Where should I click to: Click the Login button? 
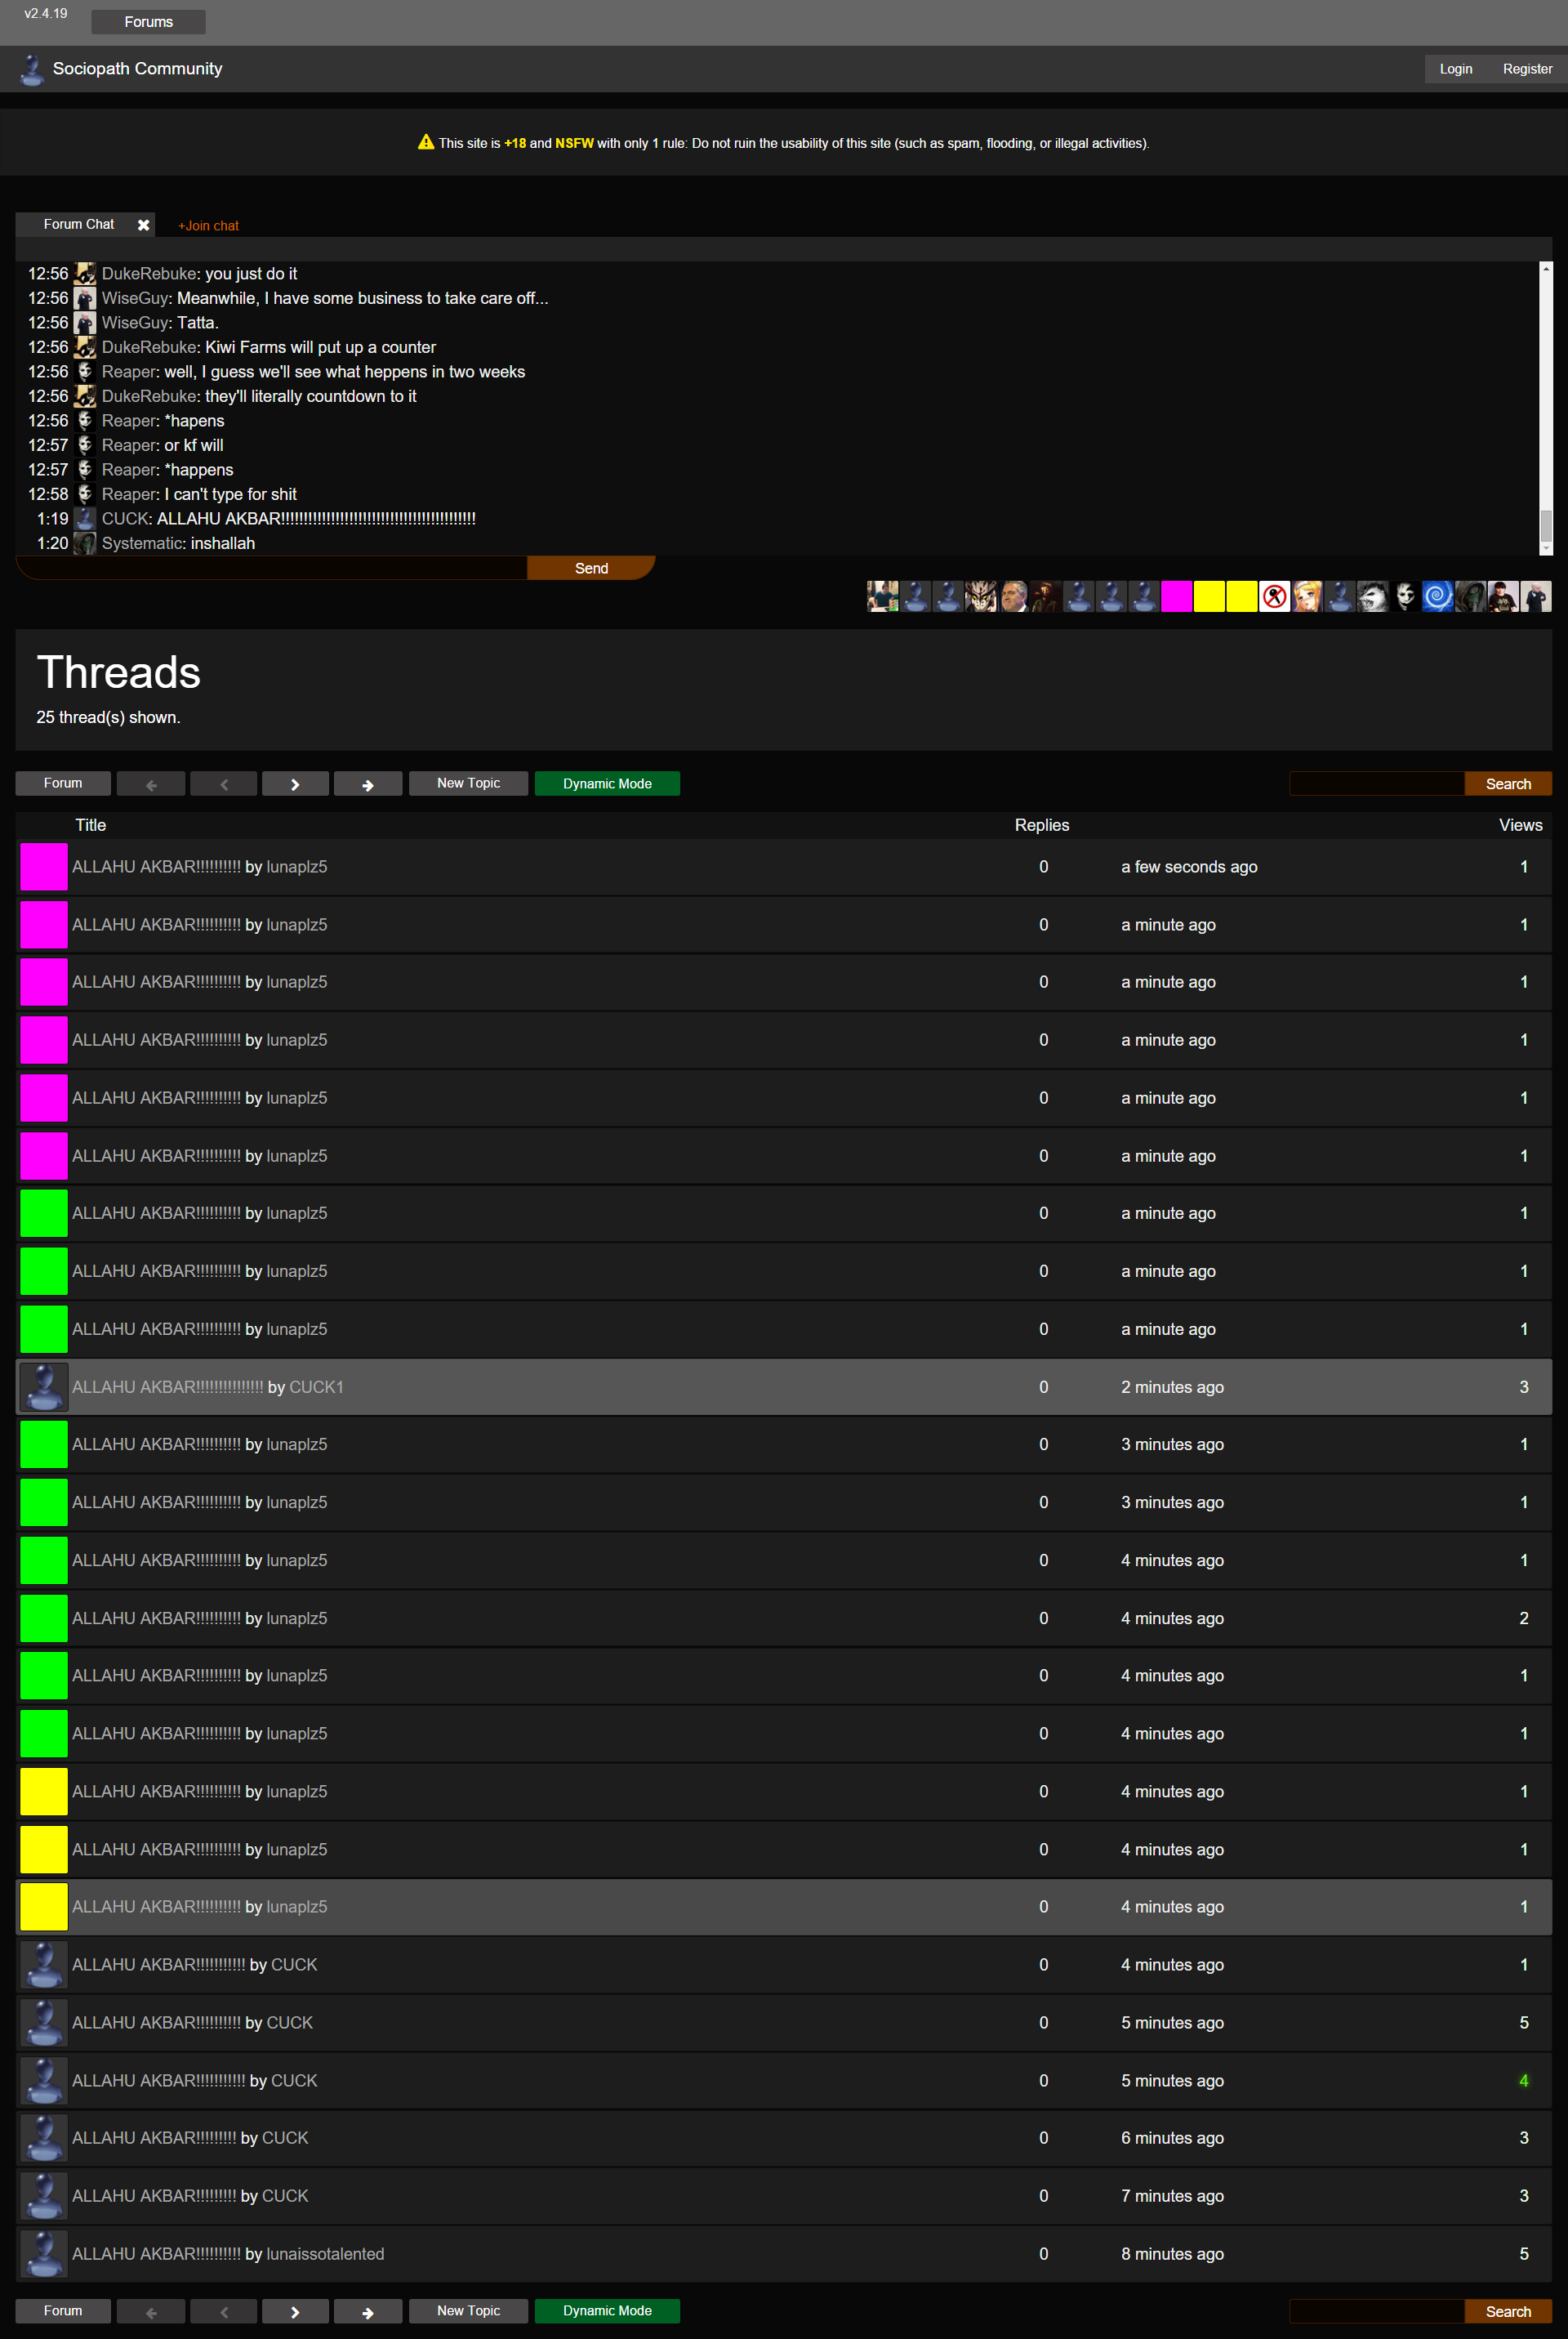[x=1455, y=69]
